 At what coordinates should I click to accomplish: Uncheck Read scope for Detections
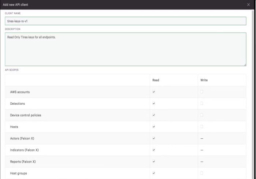pos(154,104)
